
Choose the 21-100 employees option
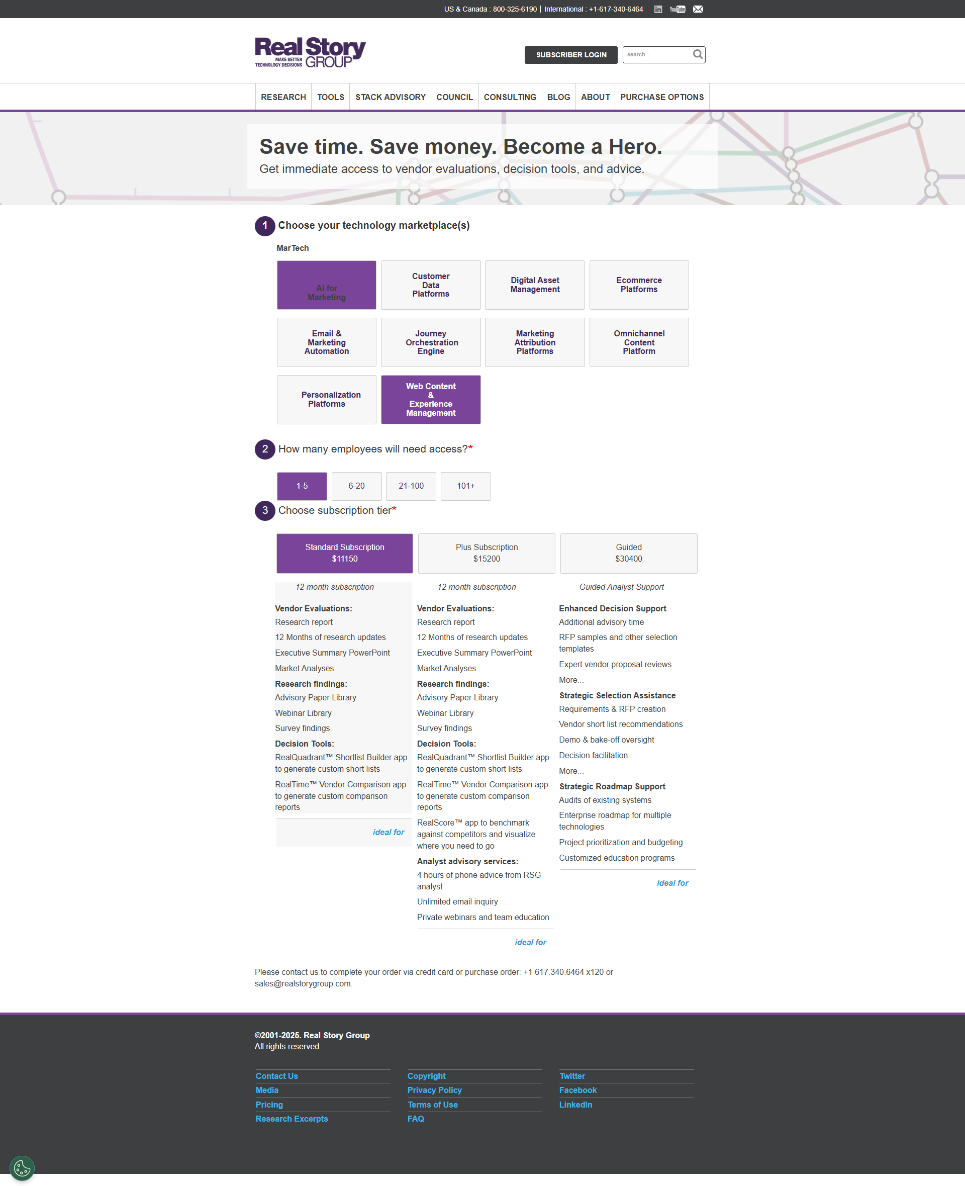click(x=411, y=486)
